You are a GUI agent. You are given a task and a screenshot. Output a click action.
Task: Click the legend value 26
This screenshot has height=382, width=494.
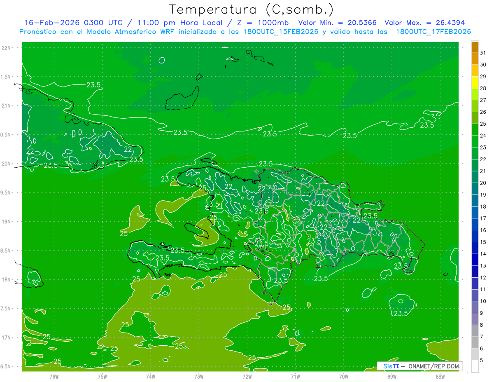(483, 112)
